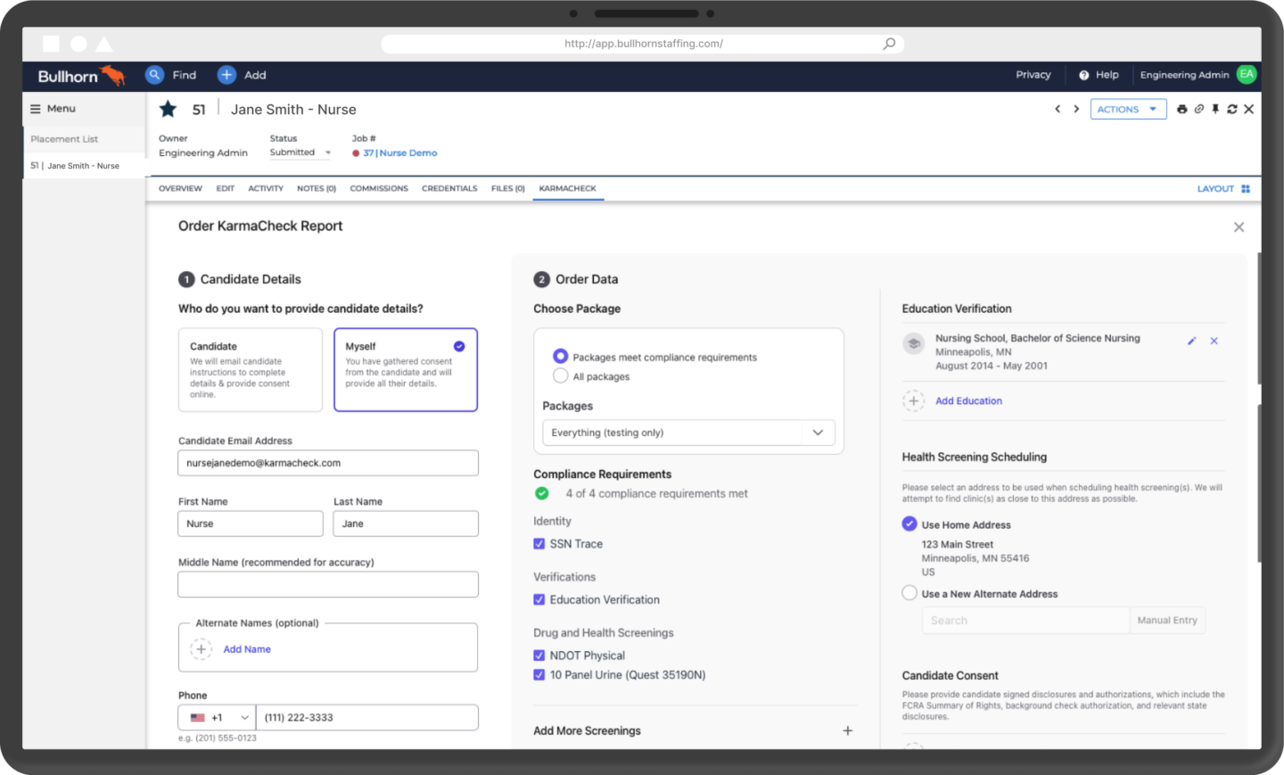Open the Commissions tab
1284x775 pixels.
pos(379,189)
